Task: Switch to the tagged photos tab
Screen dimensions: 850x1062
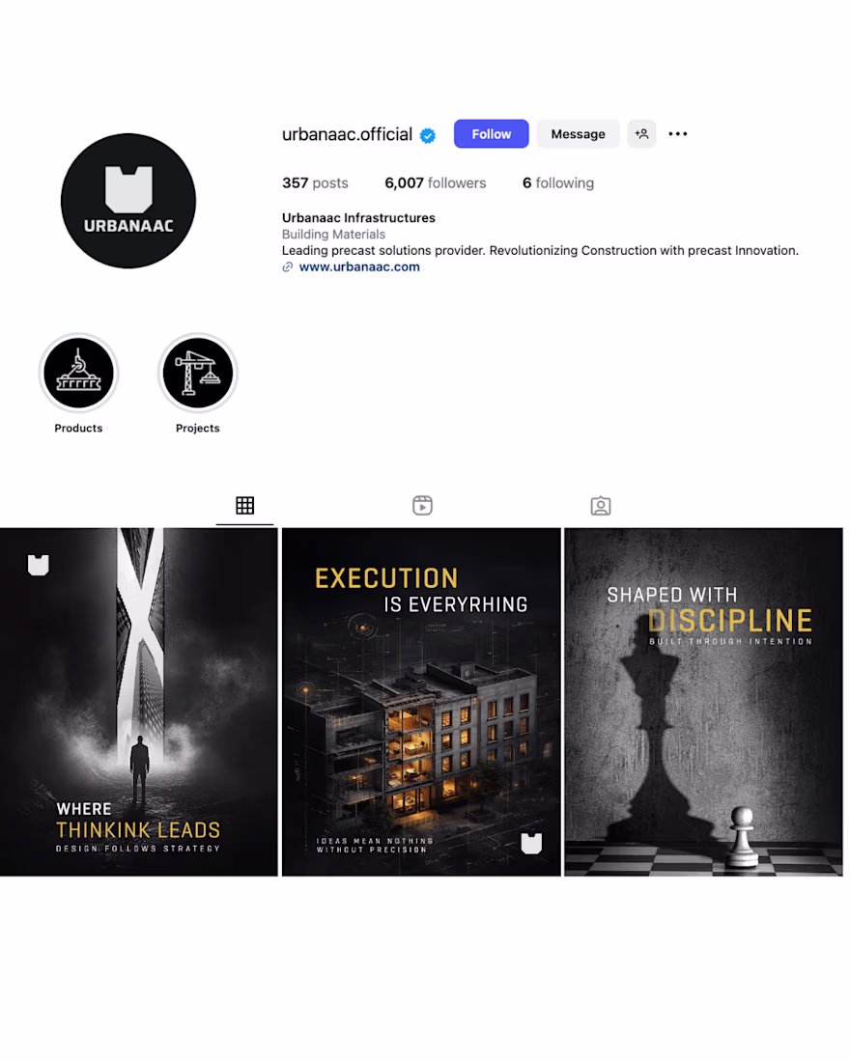Action: click(601, 506)
